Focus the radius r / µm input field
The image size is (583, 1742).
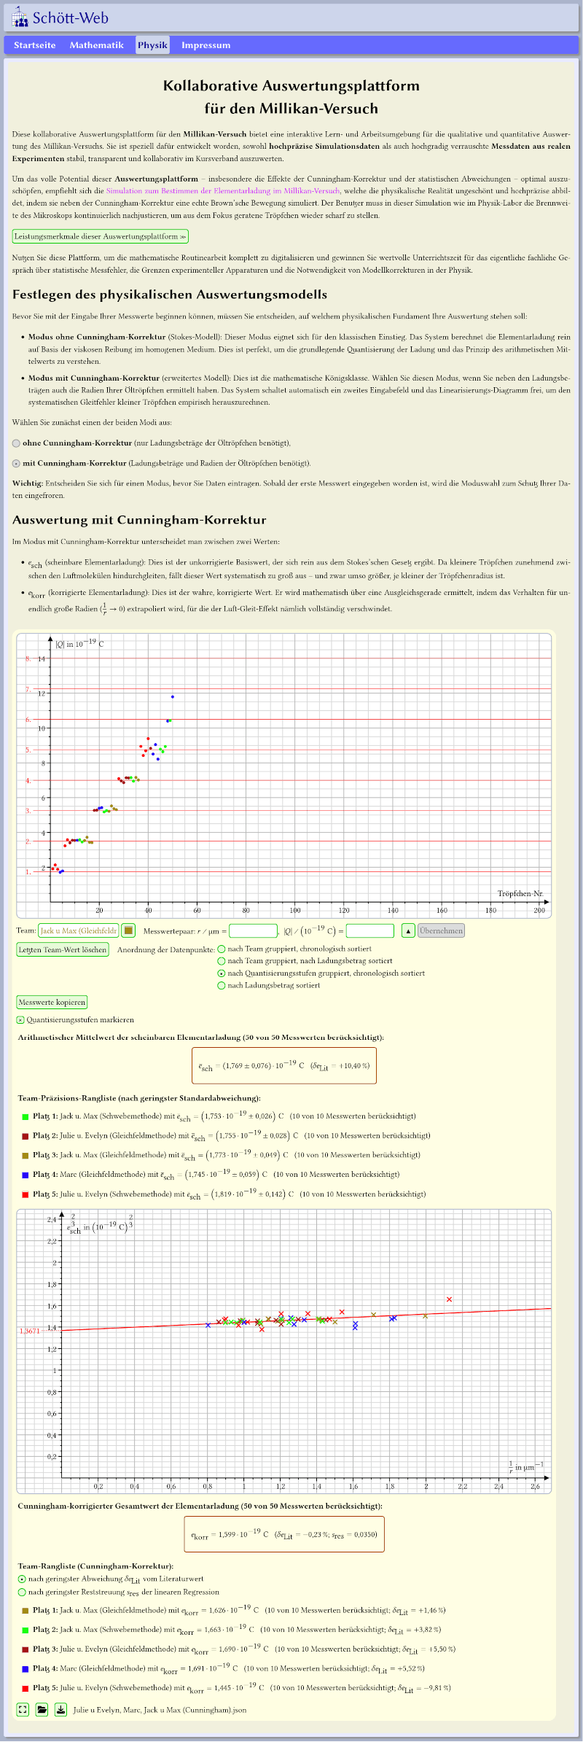[254, 930]
